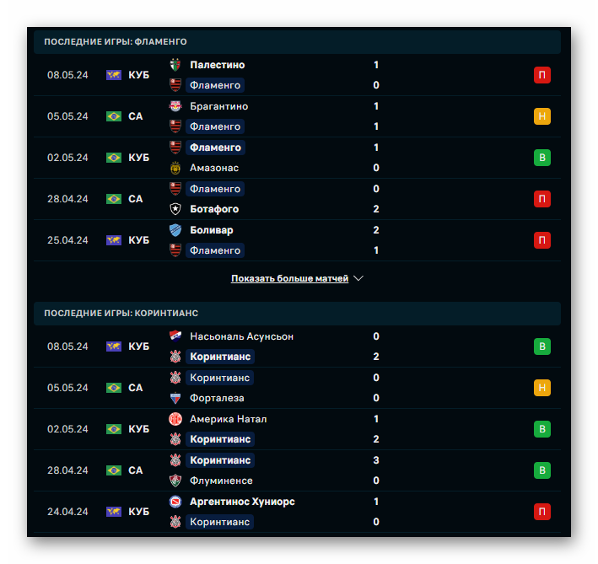Image resolution: width=598 pixels, height=564 pixels.
Task: Open Насьональ Асунсьон team name
Action: pos(242,336)
